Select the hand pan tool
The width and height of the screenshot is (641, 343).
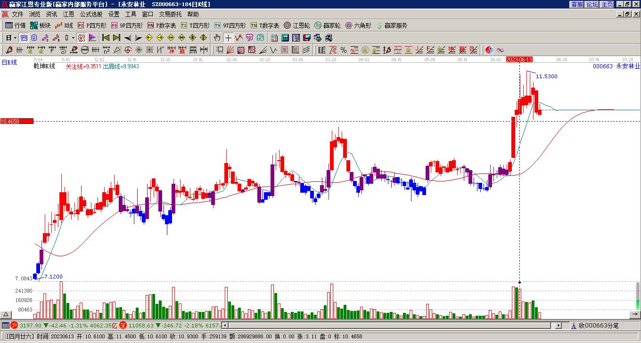tap(217, 38)
